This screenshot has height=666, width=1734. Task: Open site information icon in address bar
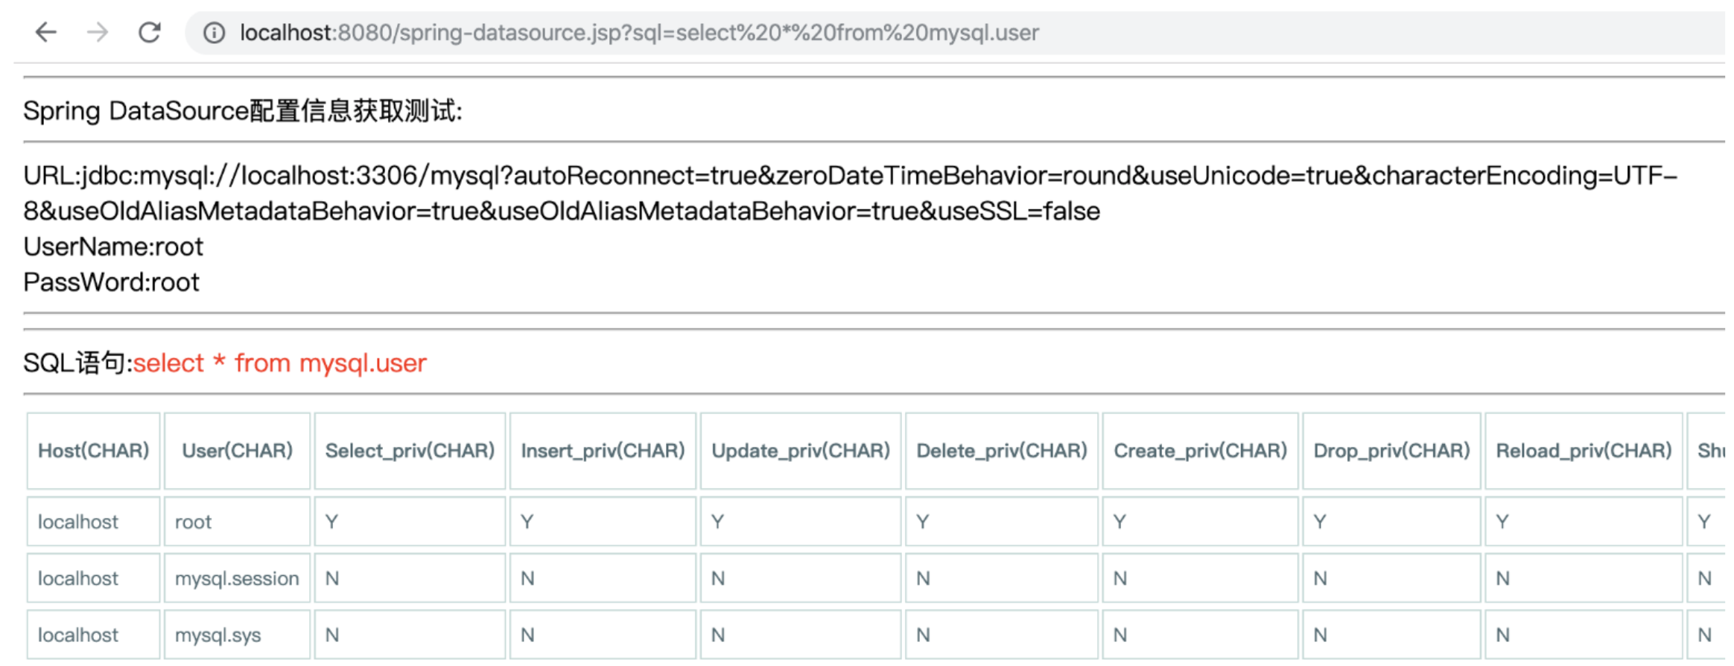click(214, 33)
